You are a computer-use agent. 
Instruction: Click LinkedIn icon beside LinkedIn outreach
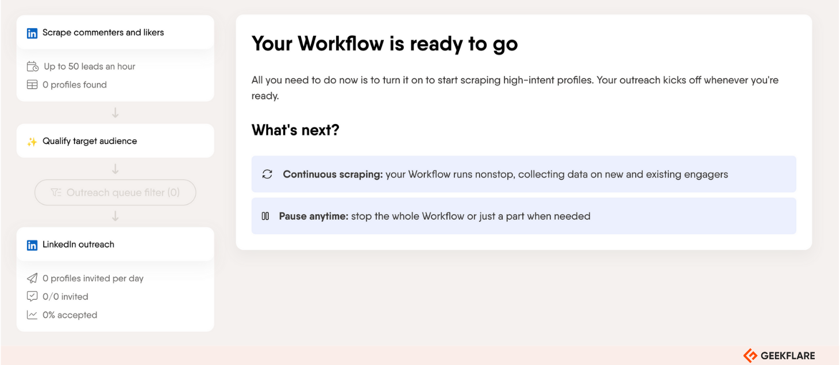click(32, 245)
